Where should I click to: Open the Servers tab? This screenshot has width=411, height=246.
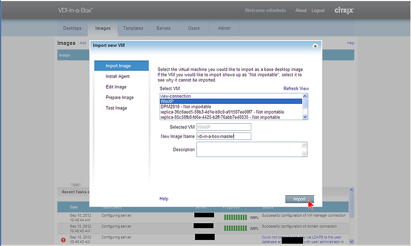click(x=163, y=28)
